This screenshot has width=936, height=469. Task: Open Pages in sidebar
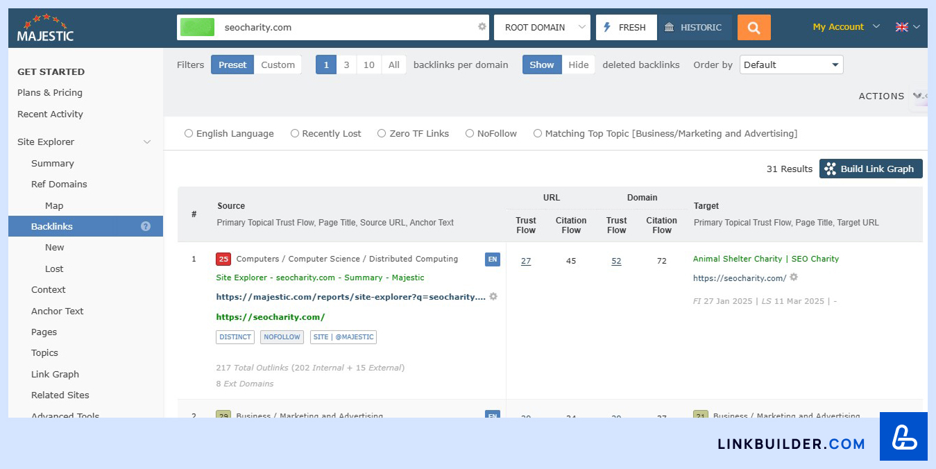click(44, 332)
